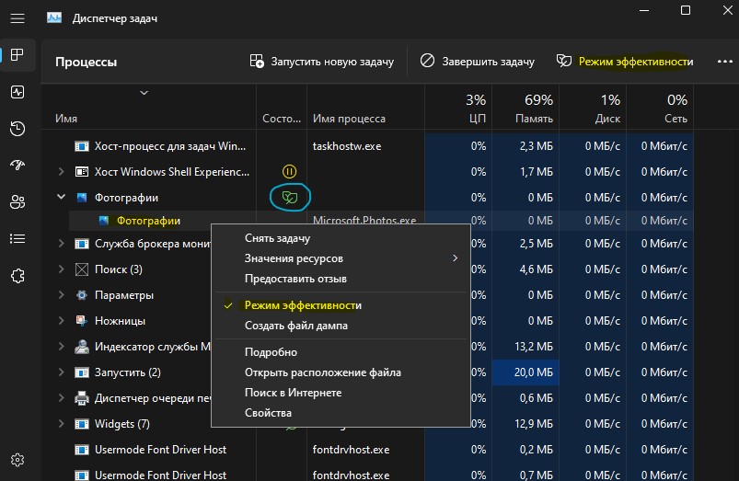Choose Поиск в Интернете menu entry

pos(341,393)
